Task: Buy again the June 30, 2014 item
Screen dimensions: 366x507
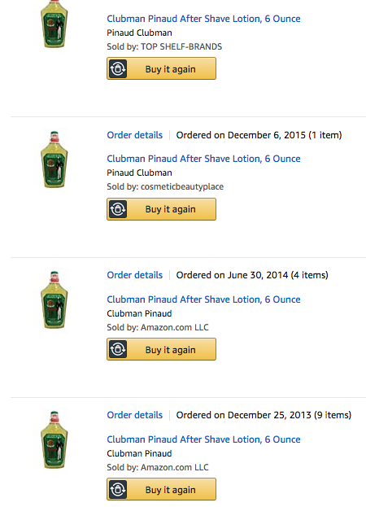Action: pyautogui.click(x=162, y=349)
